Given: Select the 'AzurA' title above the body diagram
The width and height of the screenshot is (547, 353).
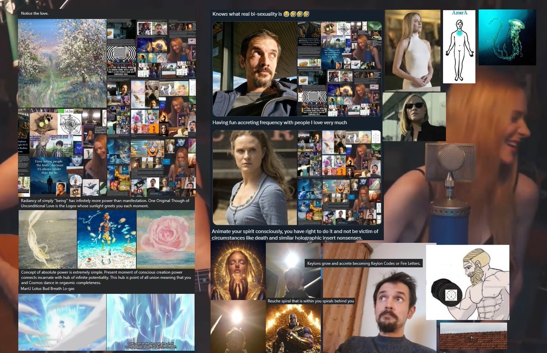Looking at the screenshot, I should pos(459,14).
